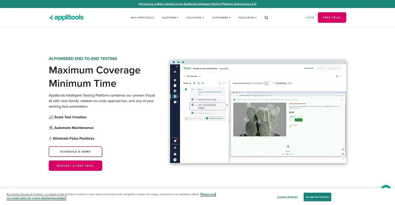This screenshot has width=395, height=205.
Task: Select step 2 click the second image
Action: [208, 100]
